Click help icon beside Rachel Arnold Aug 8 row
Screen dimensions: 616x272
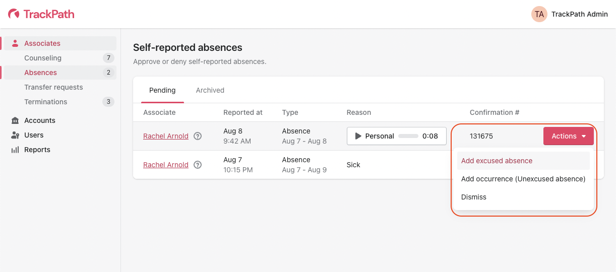click(198, 136)
